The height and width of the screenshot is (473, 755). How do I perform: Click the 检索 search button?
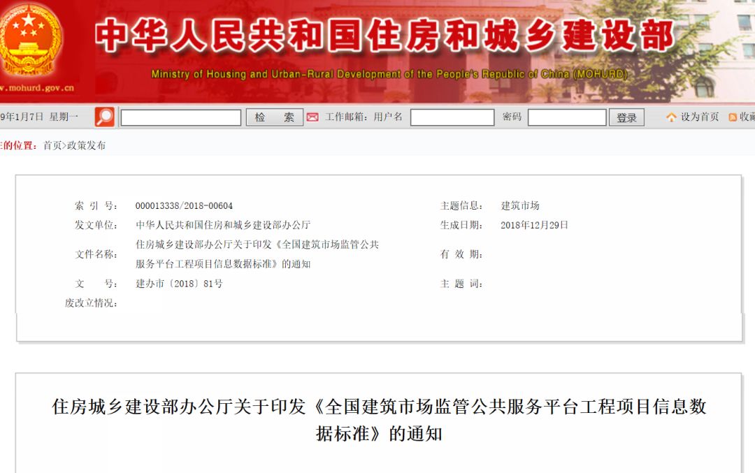tap(275, 117)
